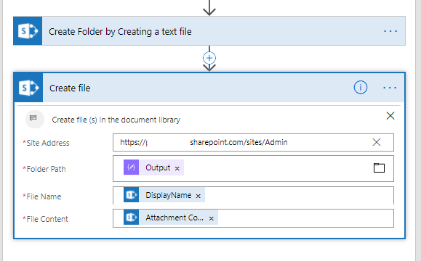Remove the Output token from Folder Path

click(177, 168)
